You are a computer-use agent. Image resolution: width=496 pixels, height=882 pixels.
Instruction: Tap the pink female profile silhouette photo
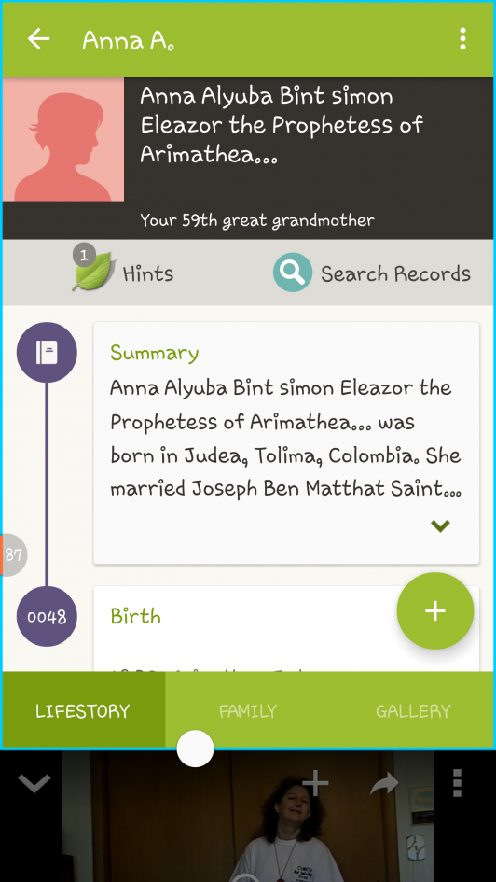coord(63,139)
